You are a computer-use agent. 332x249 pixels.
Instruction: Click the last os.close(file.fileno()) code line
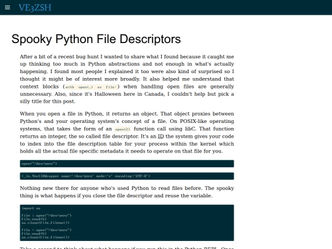[x=45, y=237]
